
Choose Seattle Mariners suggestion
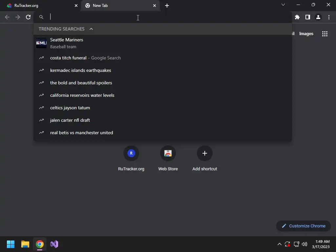click(163, 43)
